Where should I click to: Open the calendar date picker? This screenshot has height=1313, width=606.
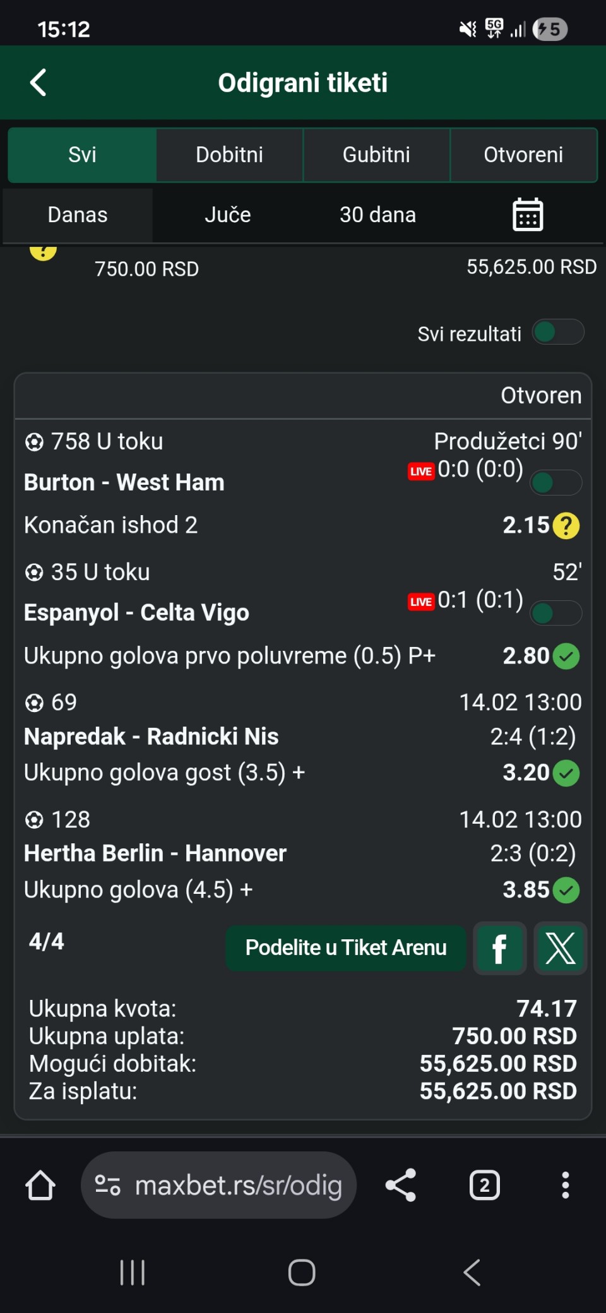(x=528, y=215)
